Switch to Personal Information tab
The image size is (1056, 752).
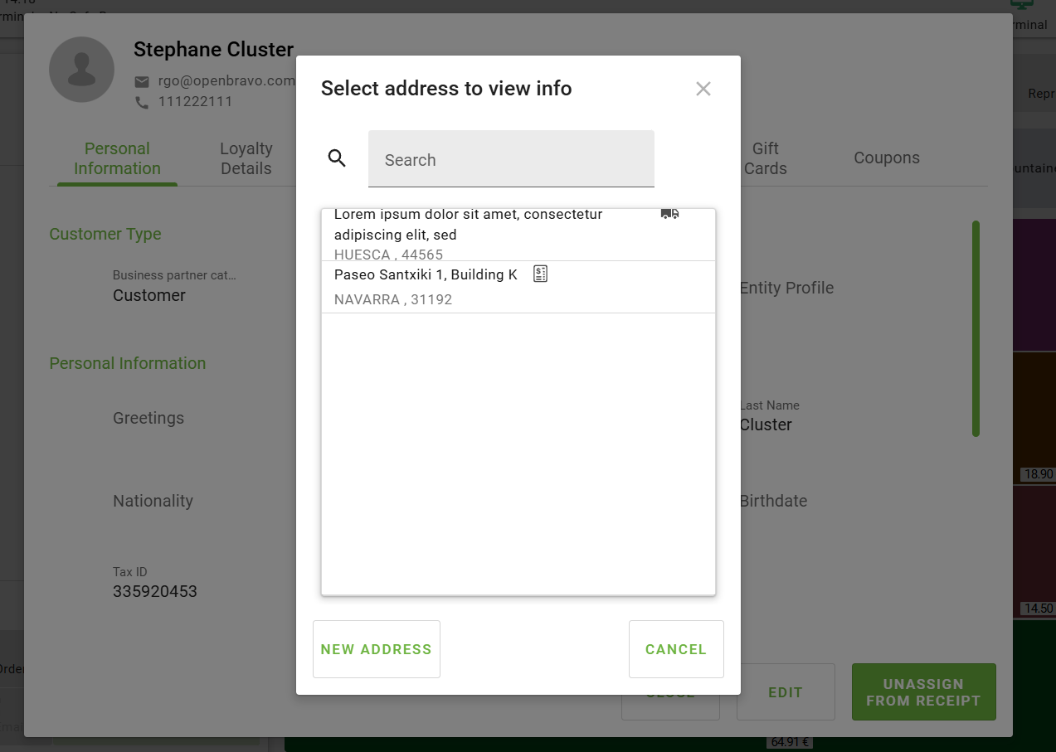pyautogui.click(x=117, y=158)
